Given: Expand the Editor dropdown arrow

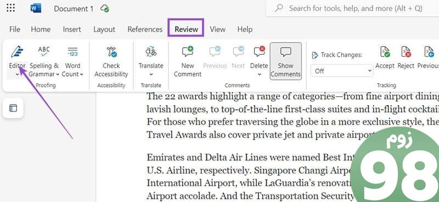Looking at the screenshot, I should pyautogui.click(x=17, y=74).
